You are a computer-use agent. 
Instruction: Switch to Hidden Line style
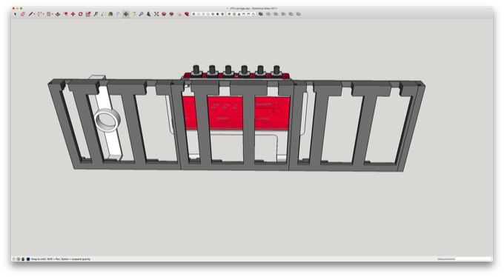(x=208, y=14)
